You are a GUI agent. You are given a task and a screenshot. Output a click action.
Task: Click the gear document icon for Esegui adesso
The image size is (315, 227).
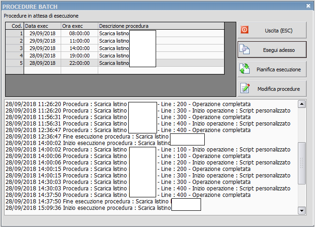coord(245,50)
